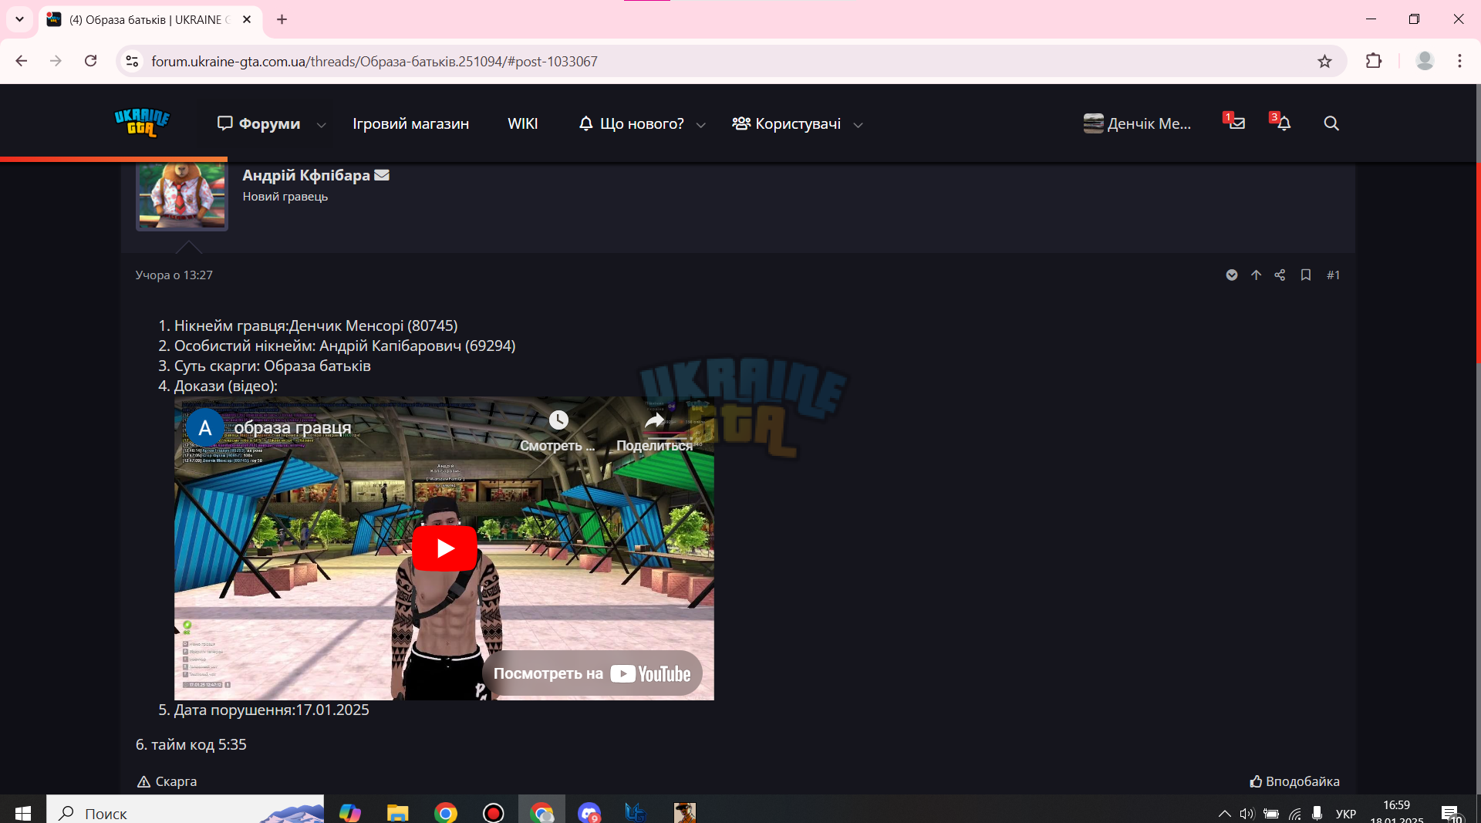The image size is (1481, 823).
Task: Play the embedded YouTube video
Action: (x=444, y=548)
